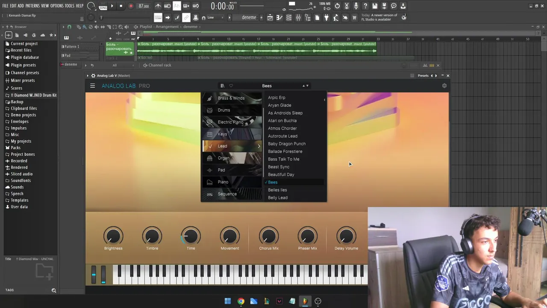Open the audio editor scissors icon
The image size is (547, 308).
(x=347, y=6)
